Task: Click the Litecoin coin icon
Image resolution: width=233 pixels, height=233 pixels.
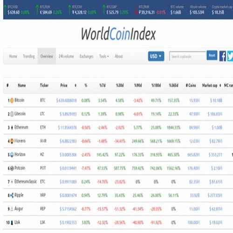Action: 12,114
